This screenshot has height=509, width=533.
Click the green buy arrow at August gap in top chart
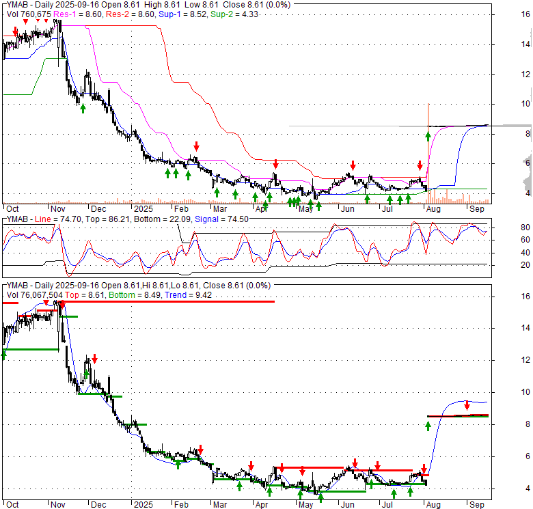click(428, 137)
